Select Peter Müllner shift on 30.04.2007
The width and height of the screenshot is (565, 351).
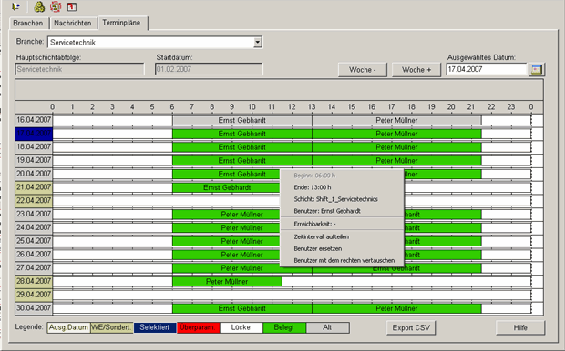396,308
